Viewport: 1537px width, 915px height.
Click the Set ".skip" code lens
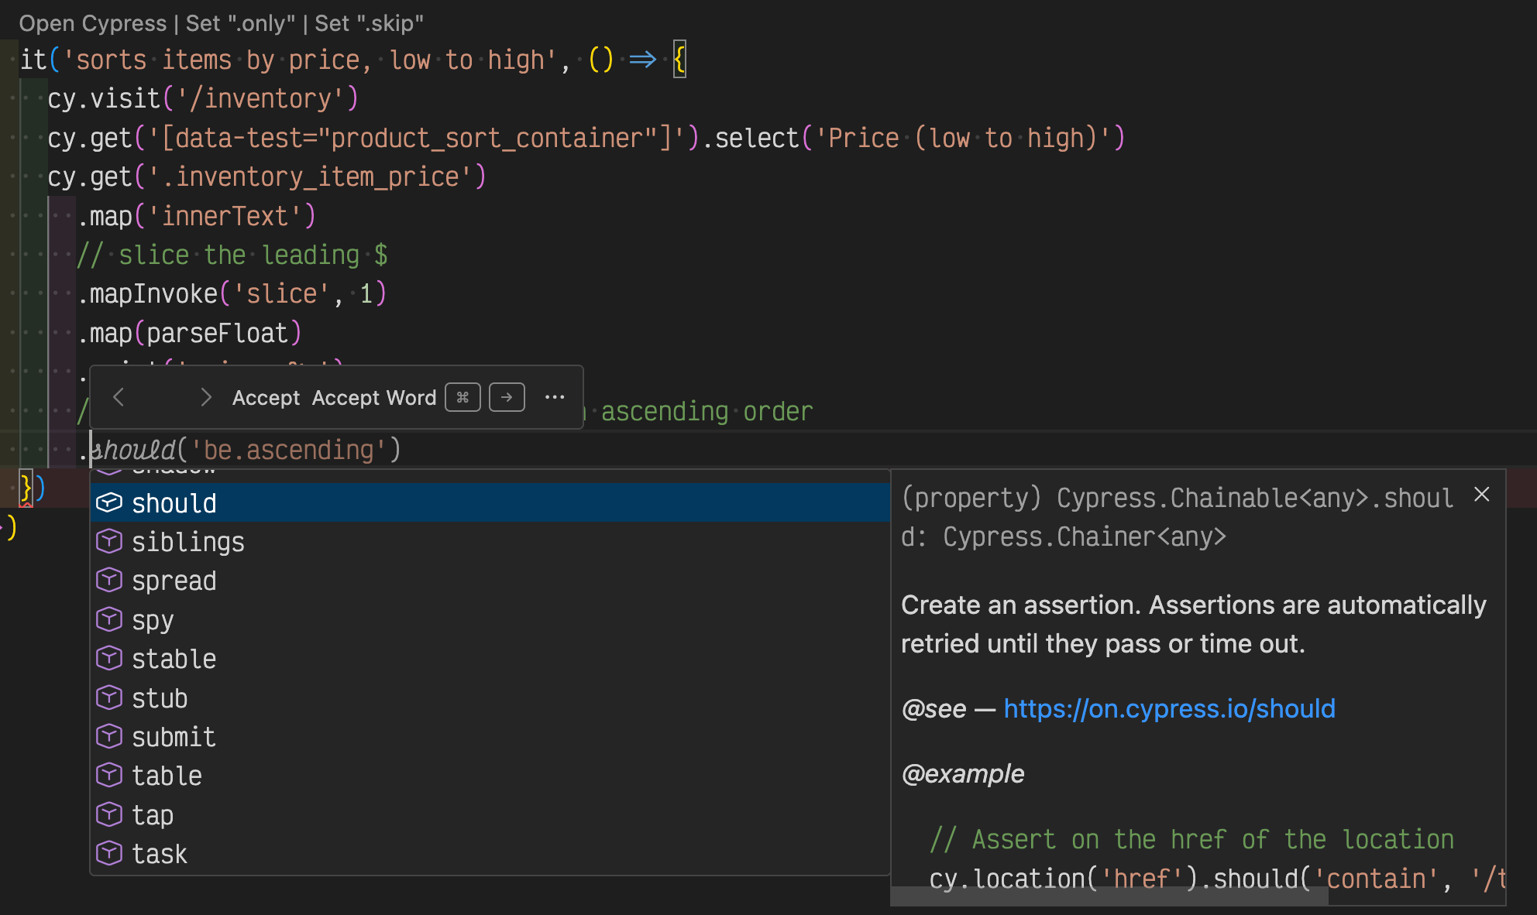[369, 23]
